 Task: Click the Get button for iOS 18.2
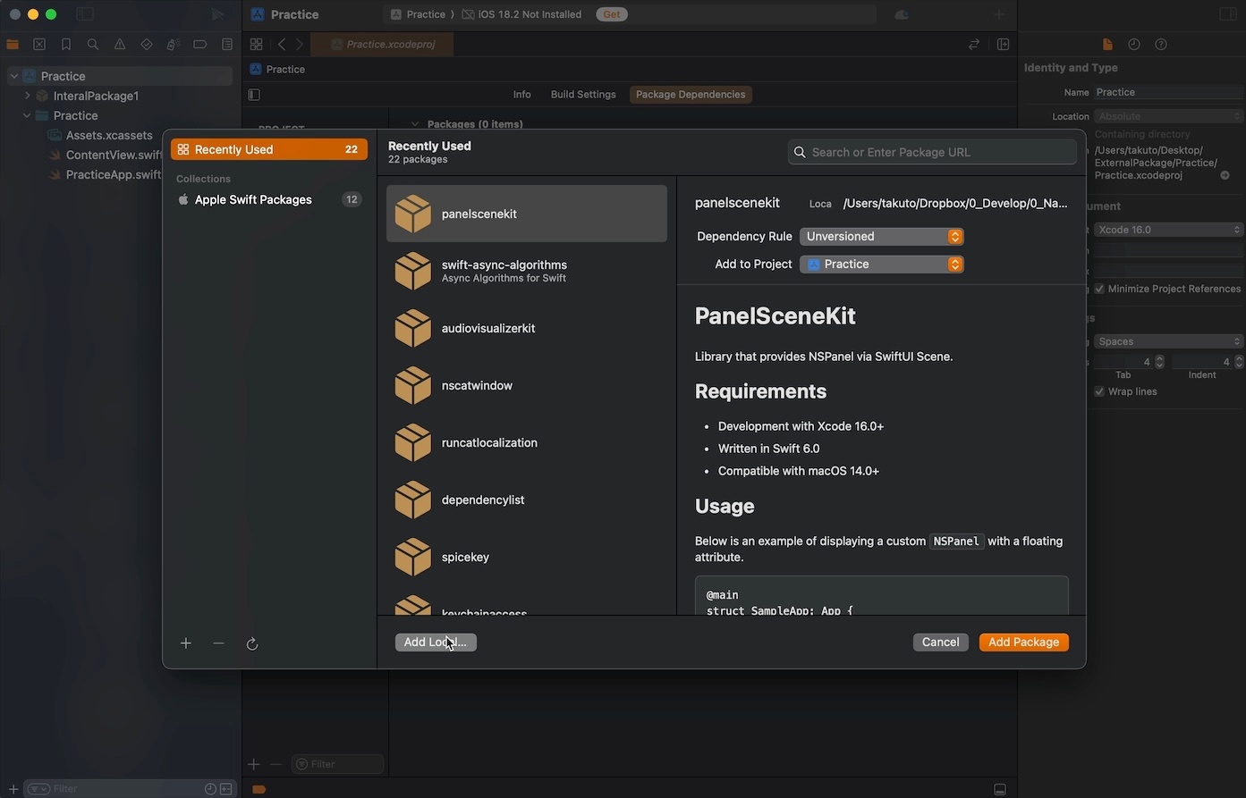(x=612, y=14)
